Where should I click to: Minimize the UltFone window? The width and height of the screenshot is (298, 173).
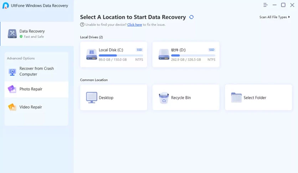click(x=274, y=5)
